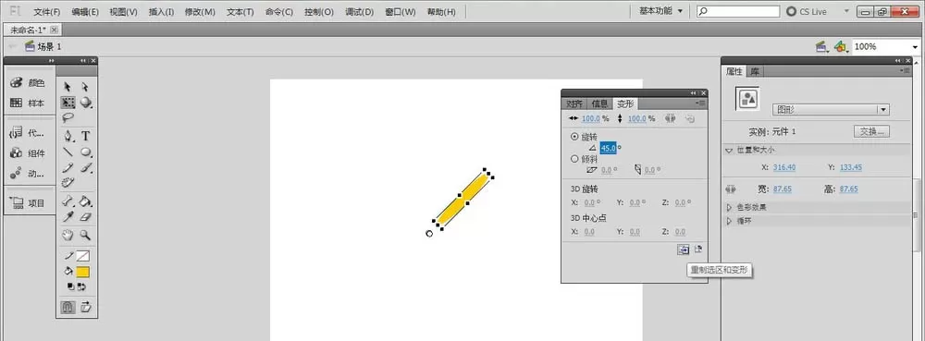Open the CS Live dropdown arrow
925x341 pixels.
pyautogui.click(x=847, y=11)
